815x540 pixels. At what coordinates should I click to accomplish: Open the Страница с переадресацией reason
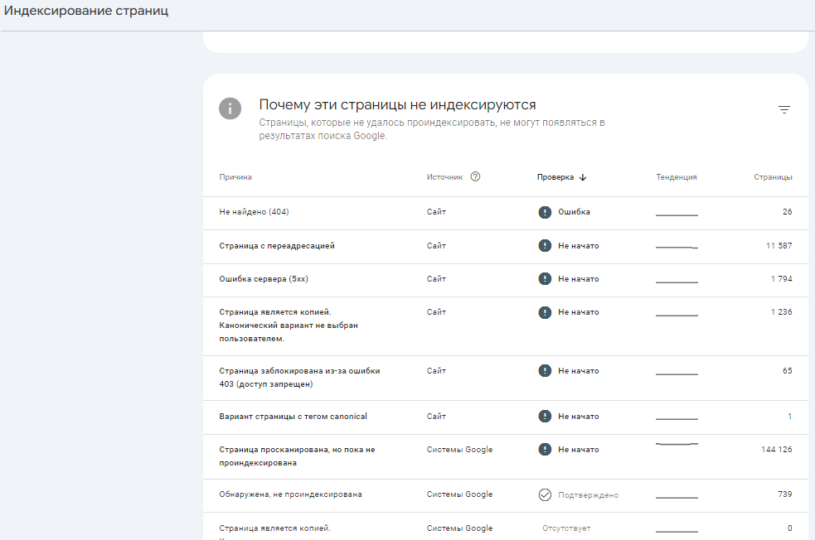pyautogui.click(x=277, y=246)
